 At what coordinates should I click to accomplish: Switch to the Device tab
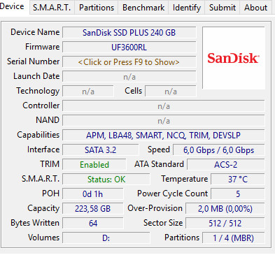[x=14, y=6]
